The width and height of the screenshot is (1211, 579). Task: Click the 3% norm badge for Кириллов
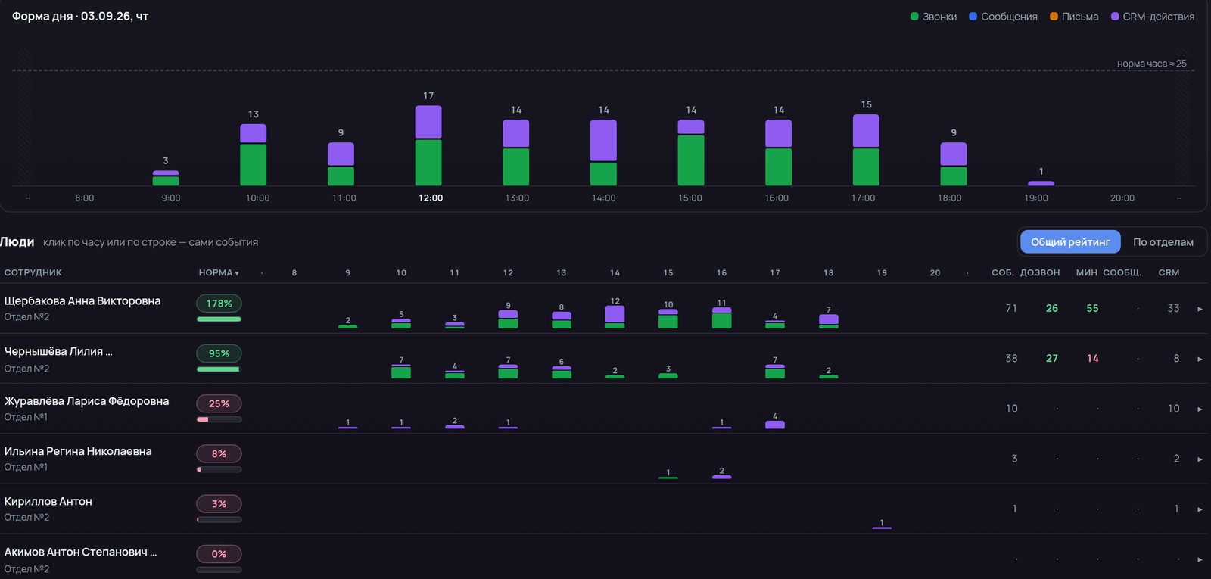[219, 503]
